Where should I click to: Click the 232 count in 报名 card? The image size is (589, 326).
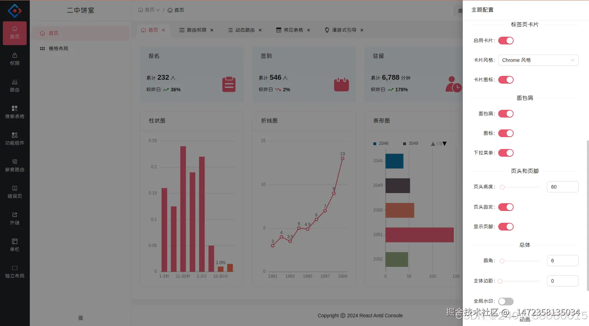coord(163,77)
